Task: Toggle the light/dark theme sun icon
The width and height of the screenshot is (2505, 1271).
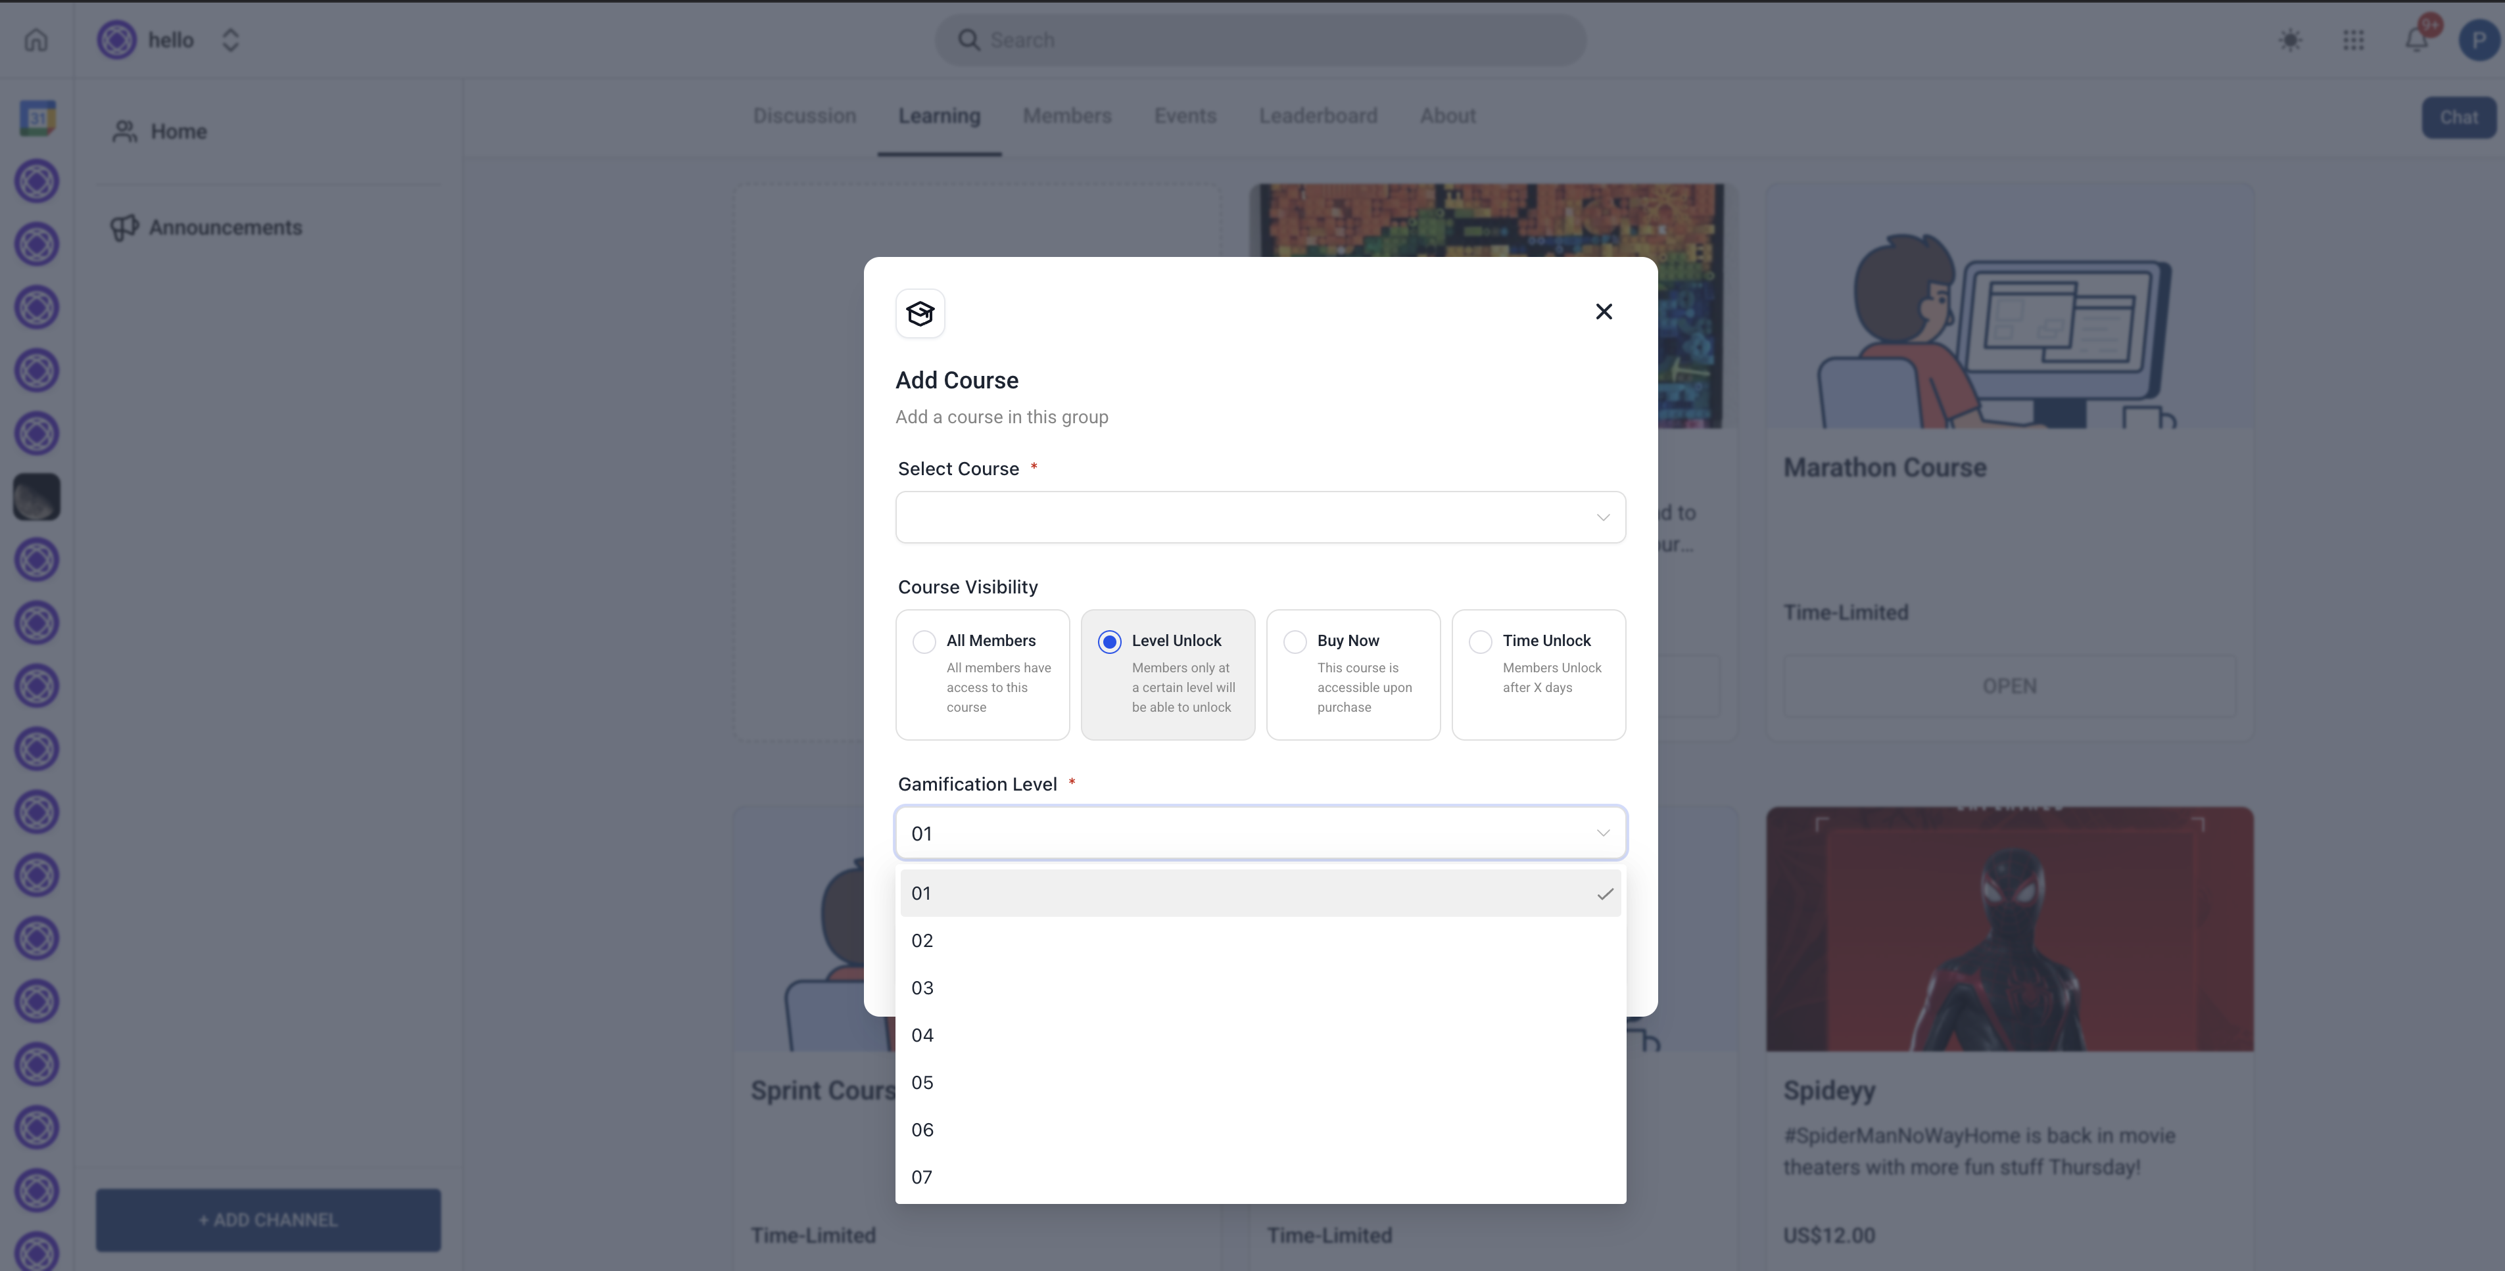Action: point(2290,40)
